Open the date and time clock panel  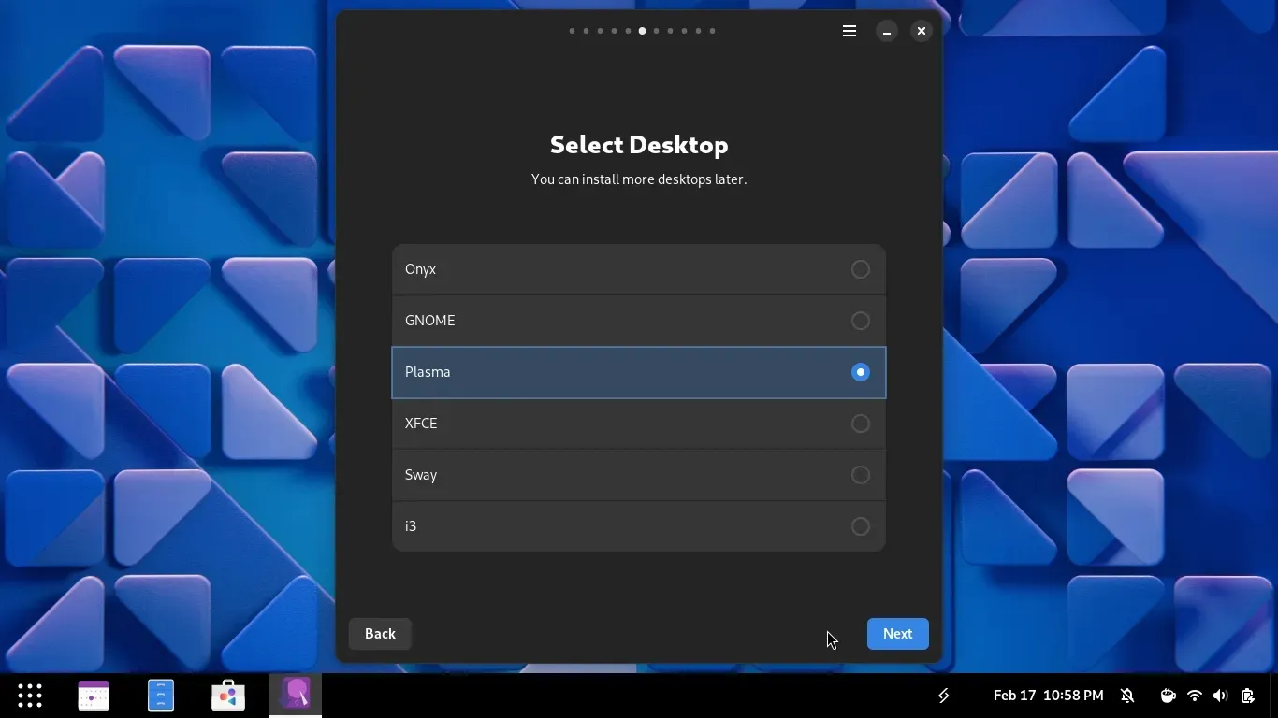(1048, 696)
